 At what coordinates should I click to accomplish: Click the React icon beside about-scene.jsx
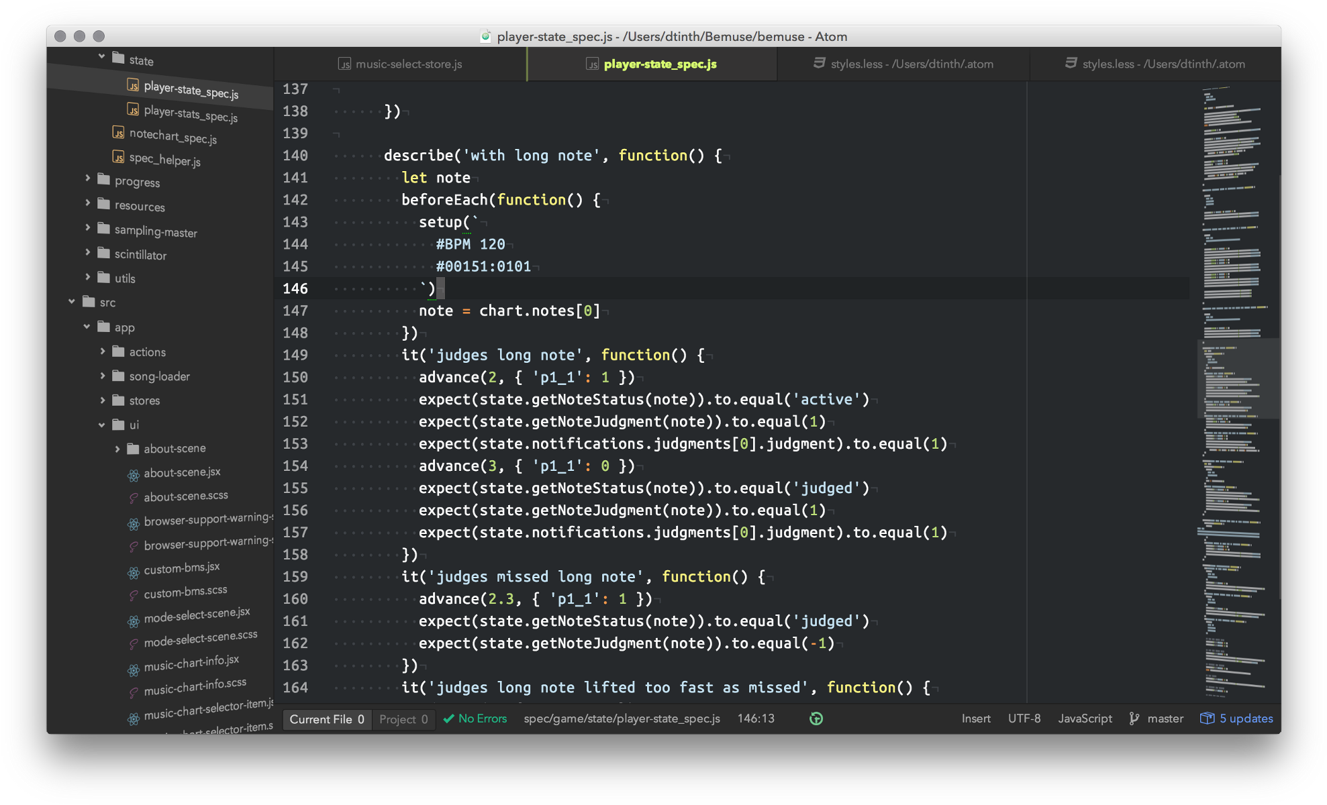134,476
